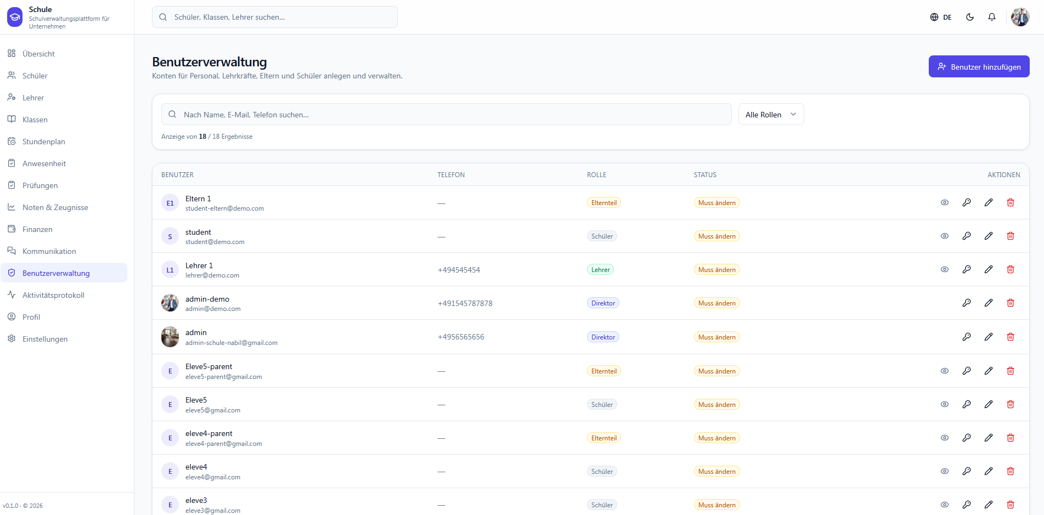Click the pencil icon for admin-demo
The image size is (1044, 515).
click(x=989, y=303)
